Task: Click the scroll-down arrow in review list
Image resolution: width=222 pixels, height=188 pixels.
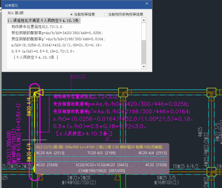Action: [x=144, y=66]
